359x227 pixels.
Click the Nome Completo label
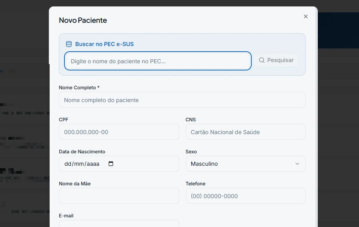coord(79,88)
